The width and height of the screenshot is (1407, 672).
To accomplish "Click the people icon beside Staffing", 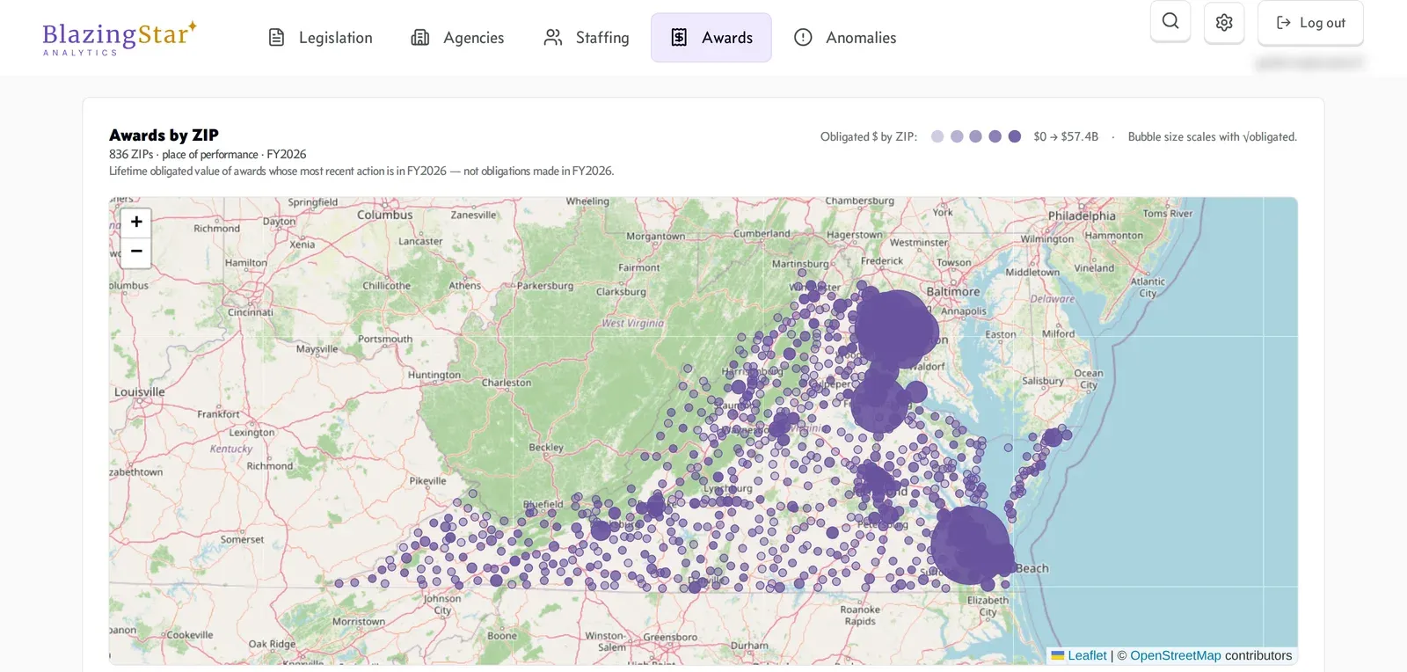I will 553,38.
